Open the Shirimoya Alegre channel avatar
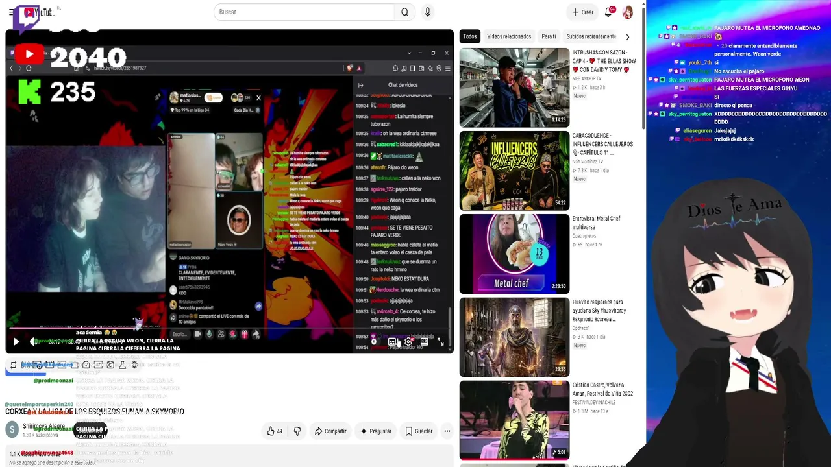Image resolution: width=831 pixels, height=467 pixels. click(x=12, y=429)
